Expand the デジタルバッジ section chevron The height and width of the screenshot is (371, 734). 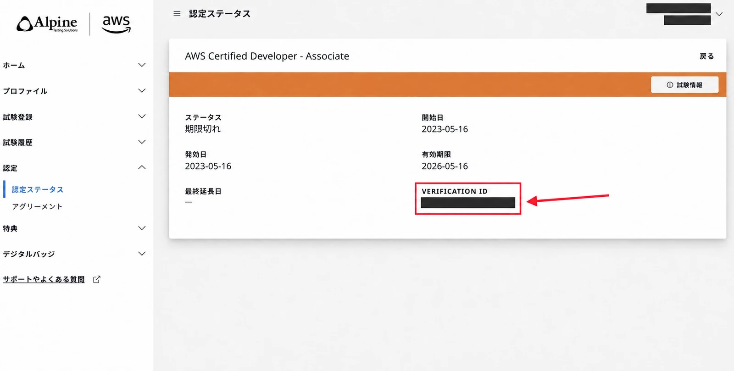click(x=142, y=254)
